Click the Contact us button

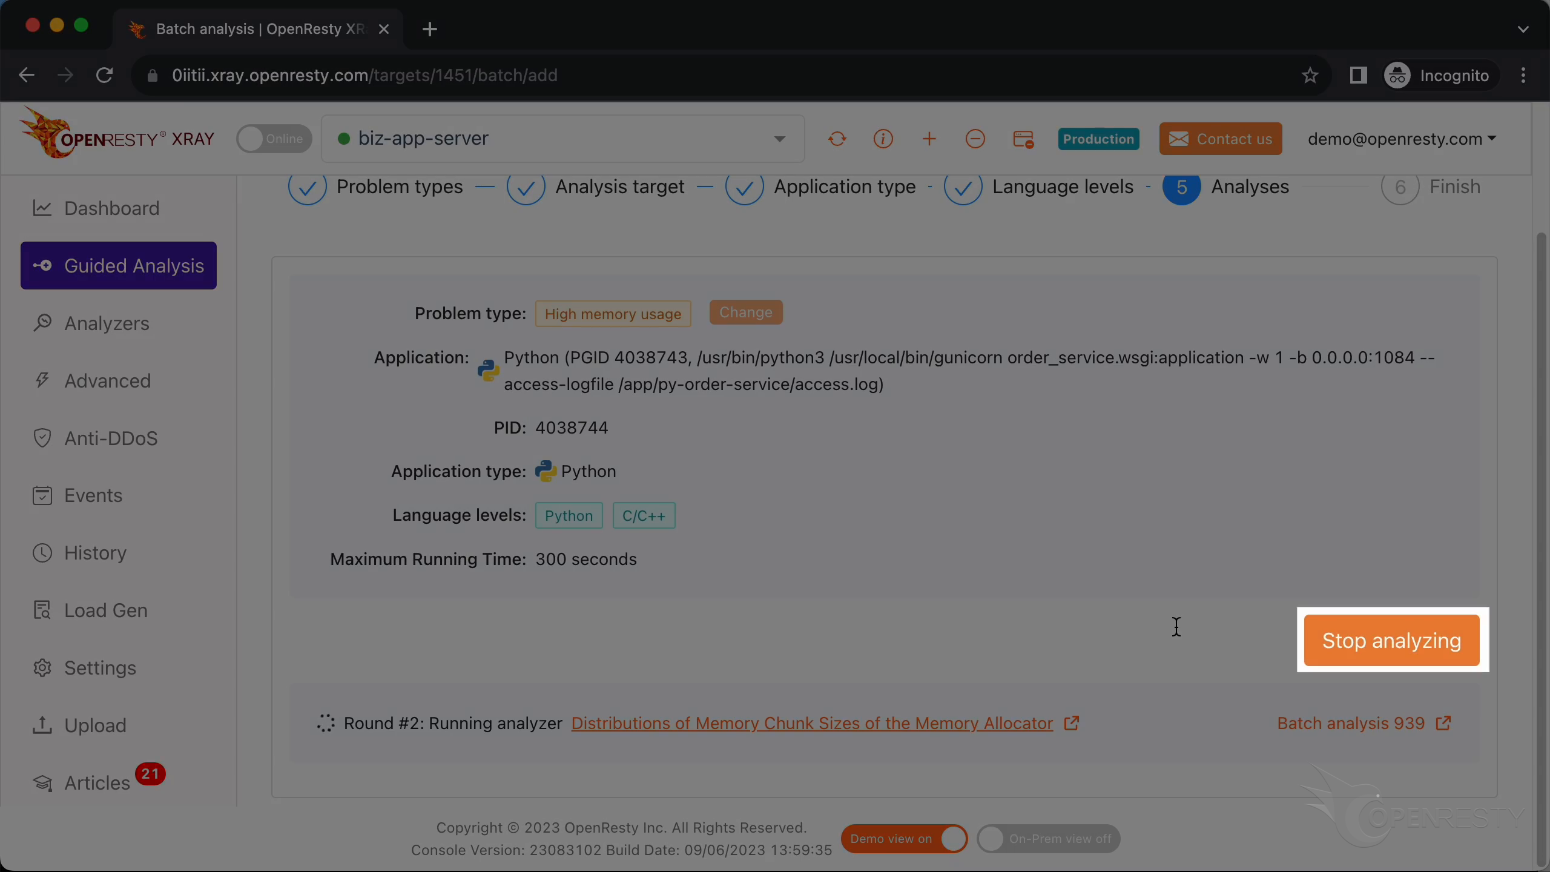coord(1221,139)
